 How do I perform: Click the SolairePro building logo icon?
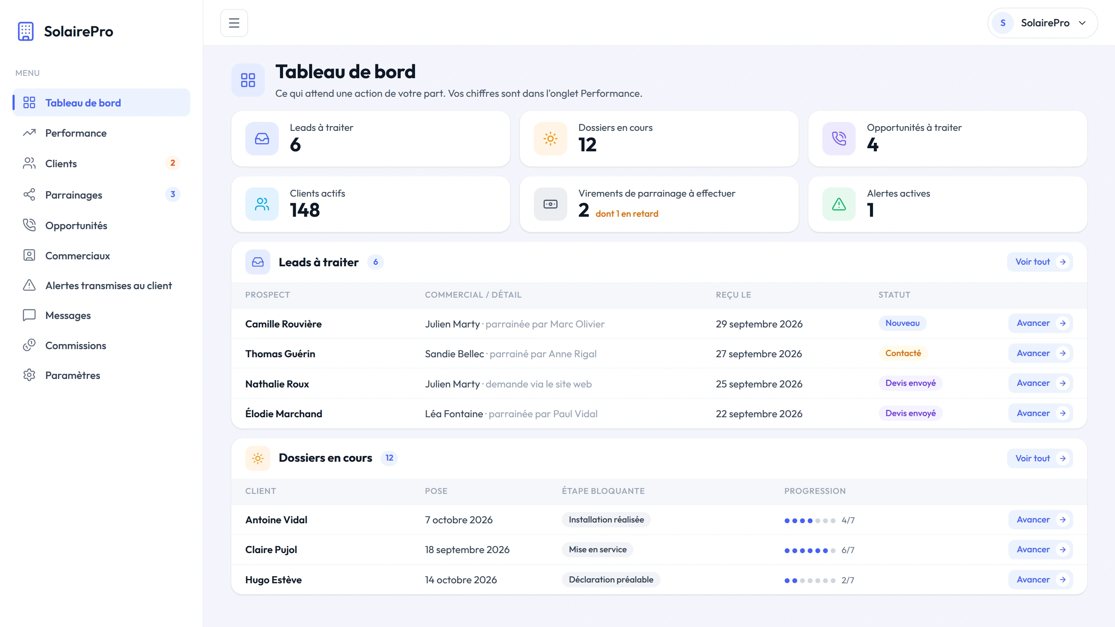[x=26, y=31]
